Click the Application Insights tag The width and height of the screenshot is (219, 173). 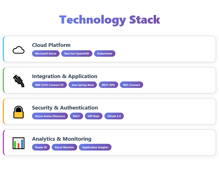(95, 147)
